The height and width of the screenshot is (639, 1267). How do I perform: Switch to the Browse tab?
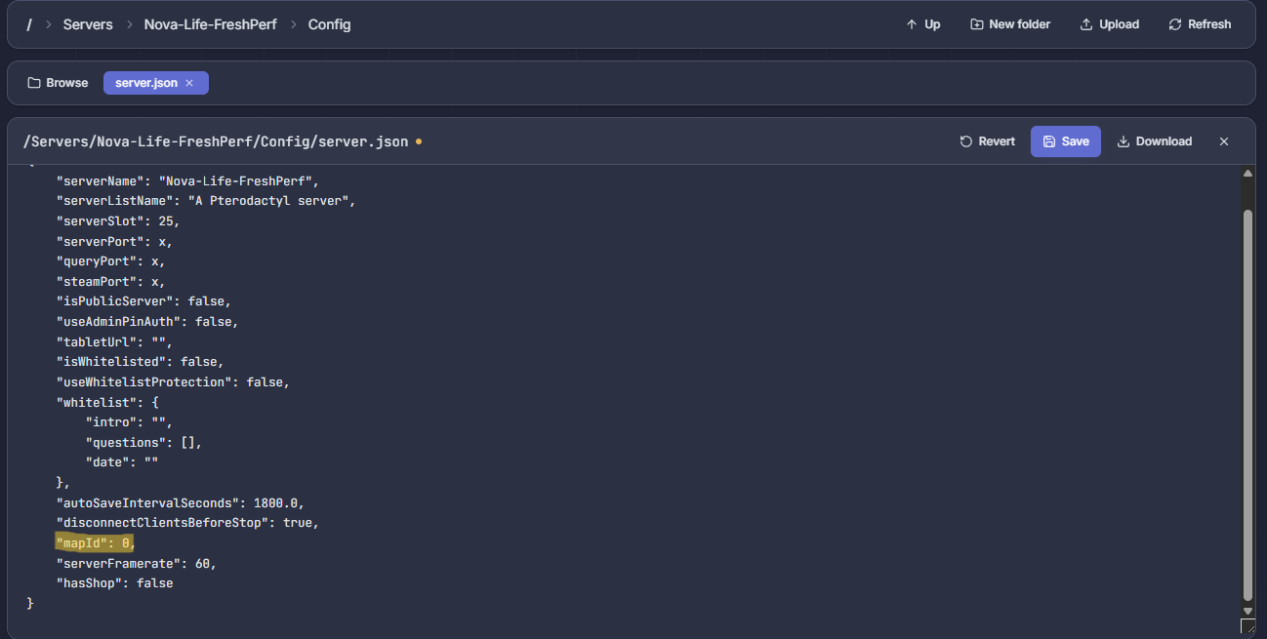pyautogui.click(x=58, y=83)
